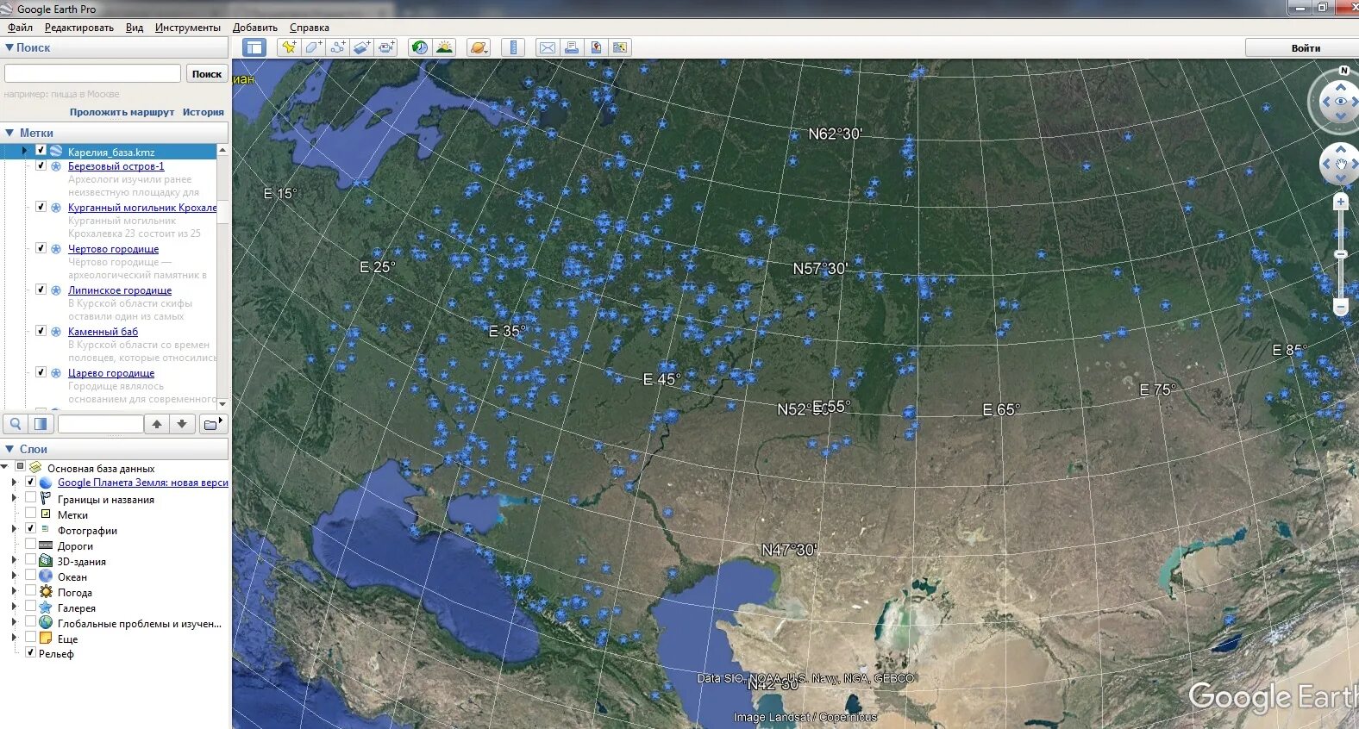Add an image overlay from toolbar

[x=362, y=47]
